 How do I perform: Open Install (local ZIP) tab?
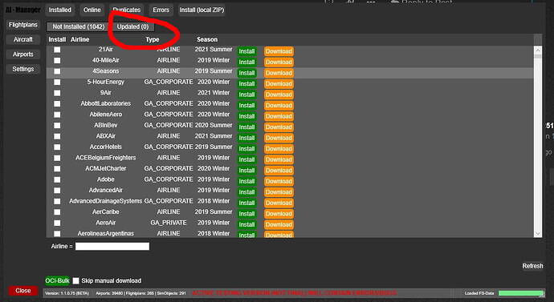(202, 10)
